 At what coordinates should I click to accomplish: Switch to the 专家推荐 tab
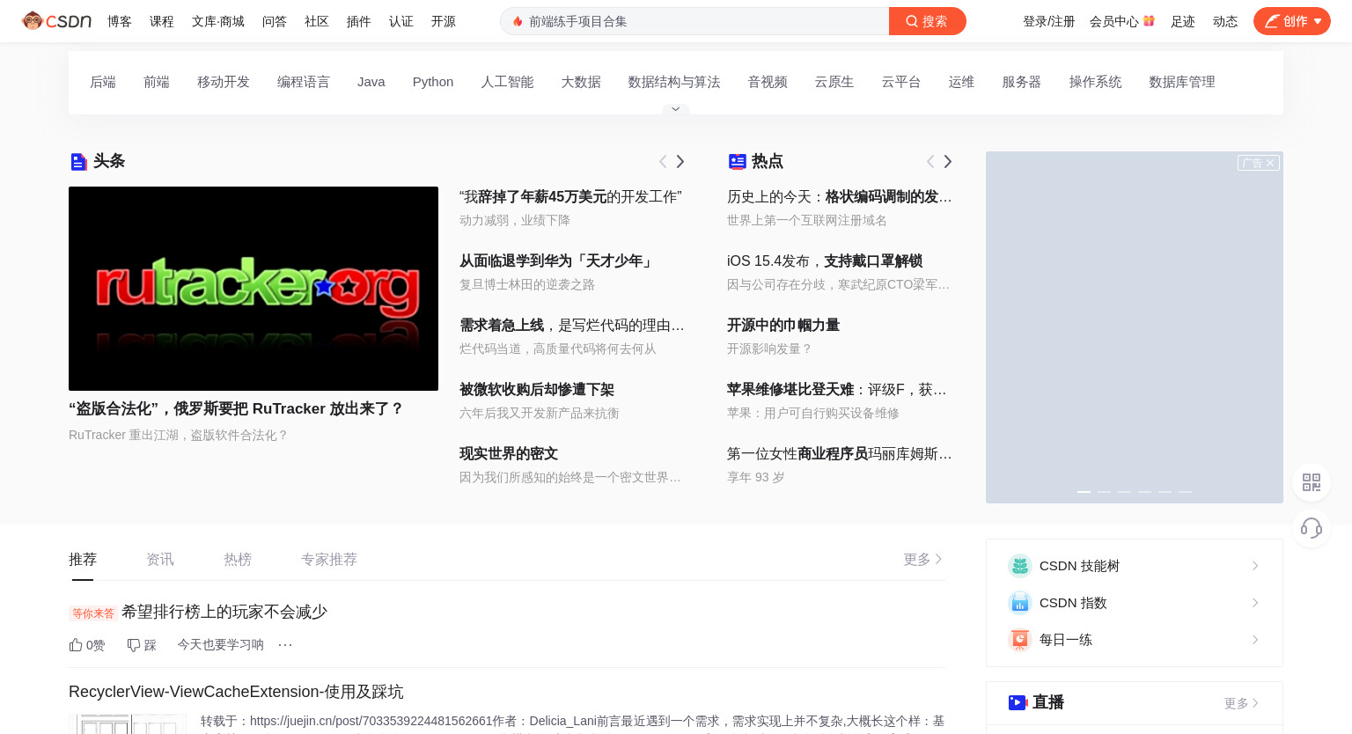coord(329,560)
